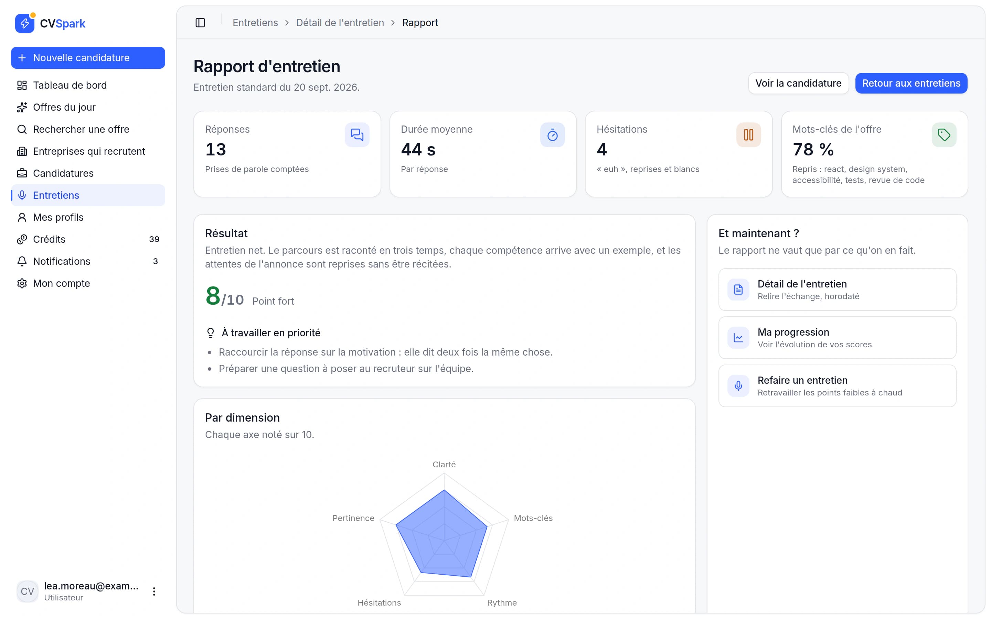Open the Ma progression card
Screen dimensions: 991x619
837,338
